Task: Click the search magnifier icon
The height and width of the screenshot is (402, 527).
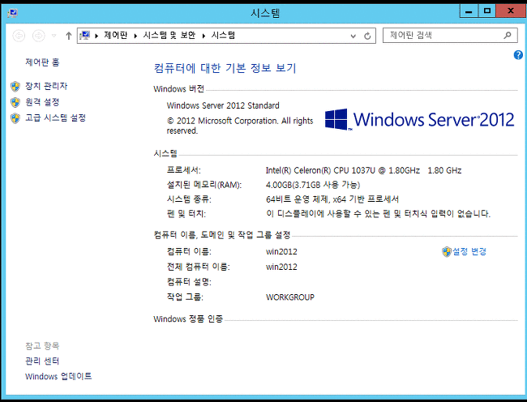Action: coord(508,35)
